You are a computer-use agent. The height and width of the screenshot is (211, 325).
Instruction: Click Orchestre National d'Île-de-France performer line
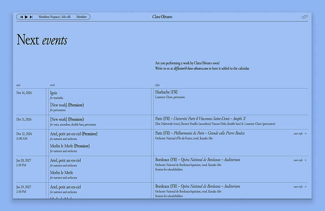click(x=184, y=138)
